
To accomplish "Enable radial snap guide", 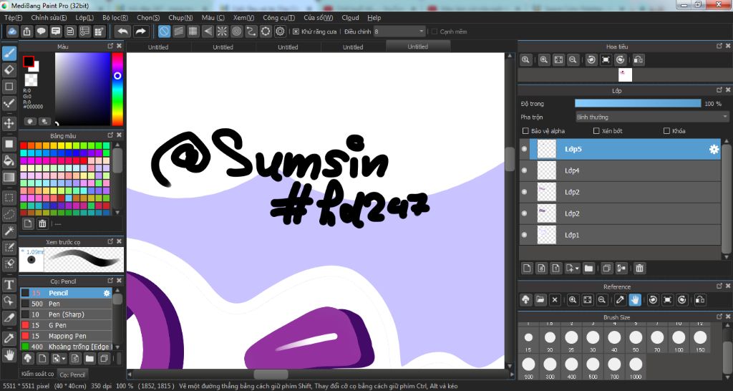I will 222,32.
